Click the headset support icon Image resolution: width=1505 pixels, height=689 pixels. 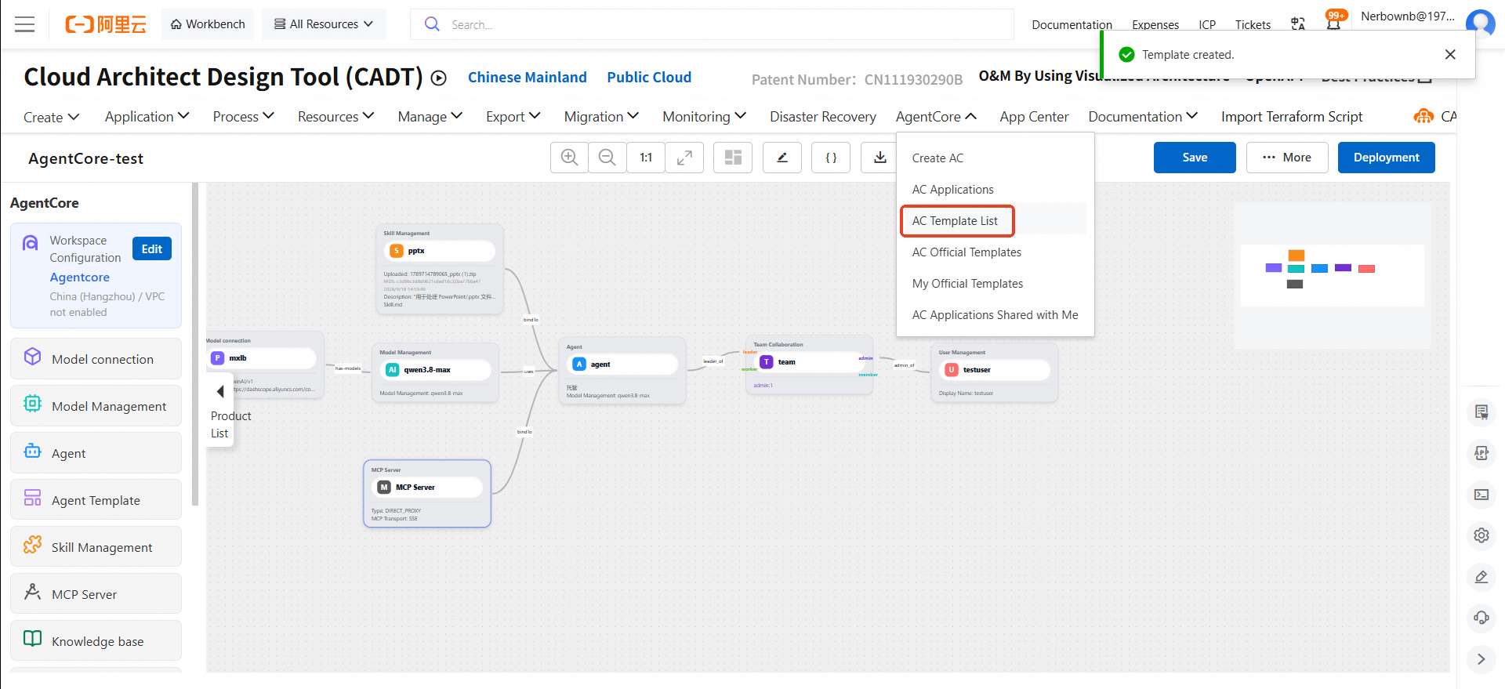click(x=1481, y=618)
